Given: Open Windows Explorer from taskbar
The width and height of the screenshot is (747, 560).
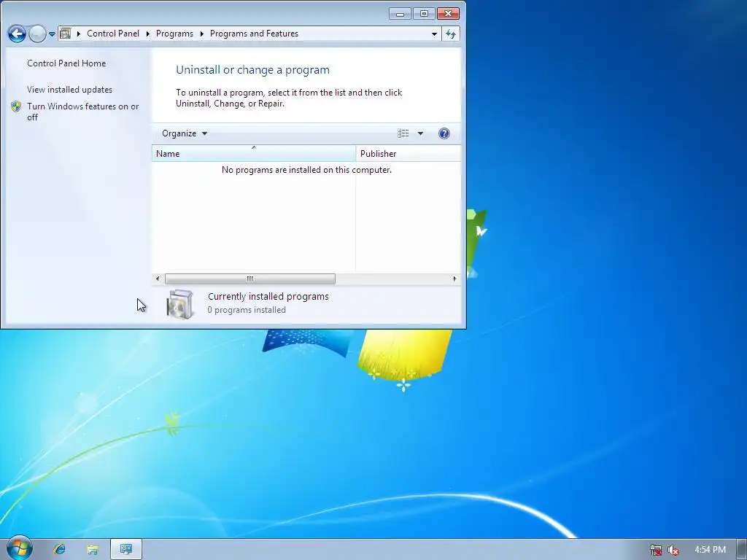Looking at the screenshot, I should tap(93, 550).
